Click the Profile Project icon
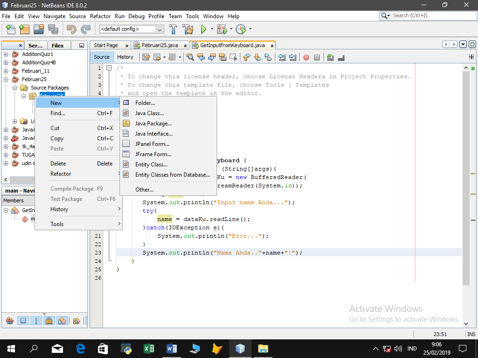The height and width of the screenshot is (358, 478). 241,29
